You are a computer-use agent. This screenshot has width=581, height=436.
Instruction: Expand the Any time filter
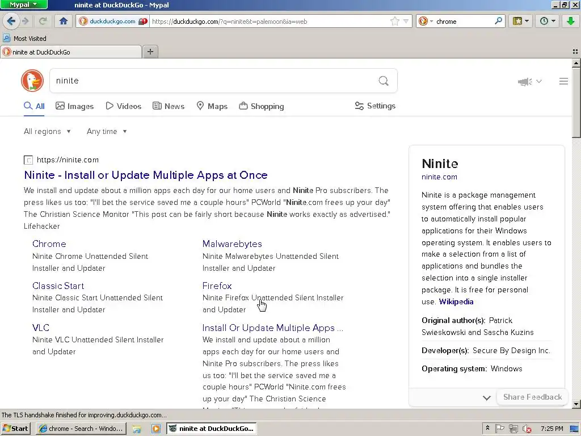(107, 131)
